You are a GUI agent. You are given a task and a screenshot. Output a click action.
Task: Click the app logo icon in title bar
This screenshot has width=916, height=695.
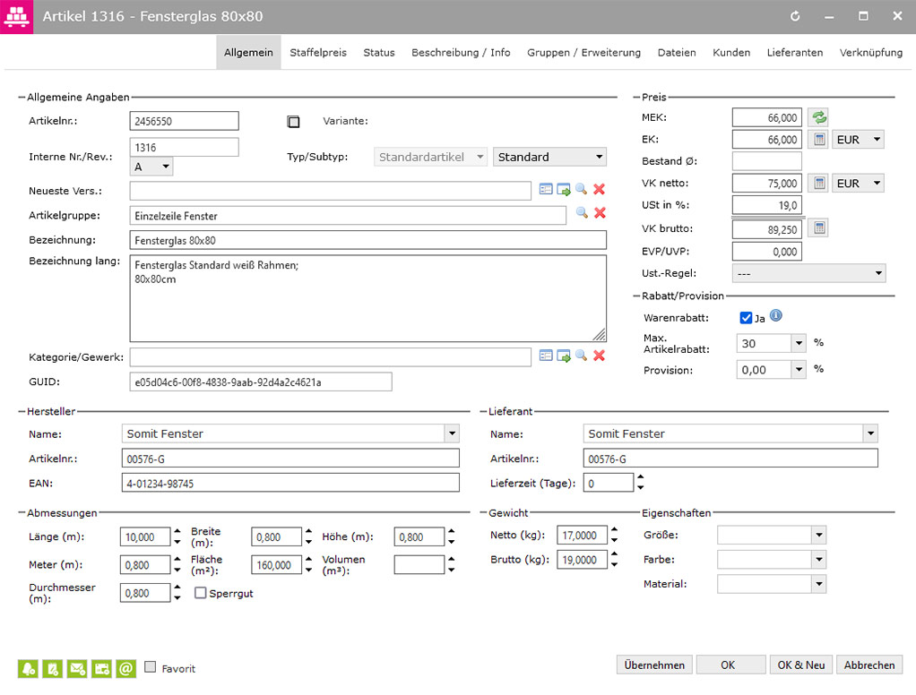(x=16, y=17)
